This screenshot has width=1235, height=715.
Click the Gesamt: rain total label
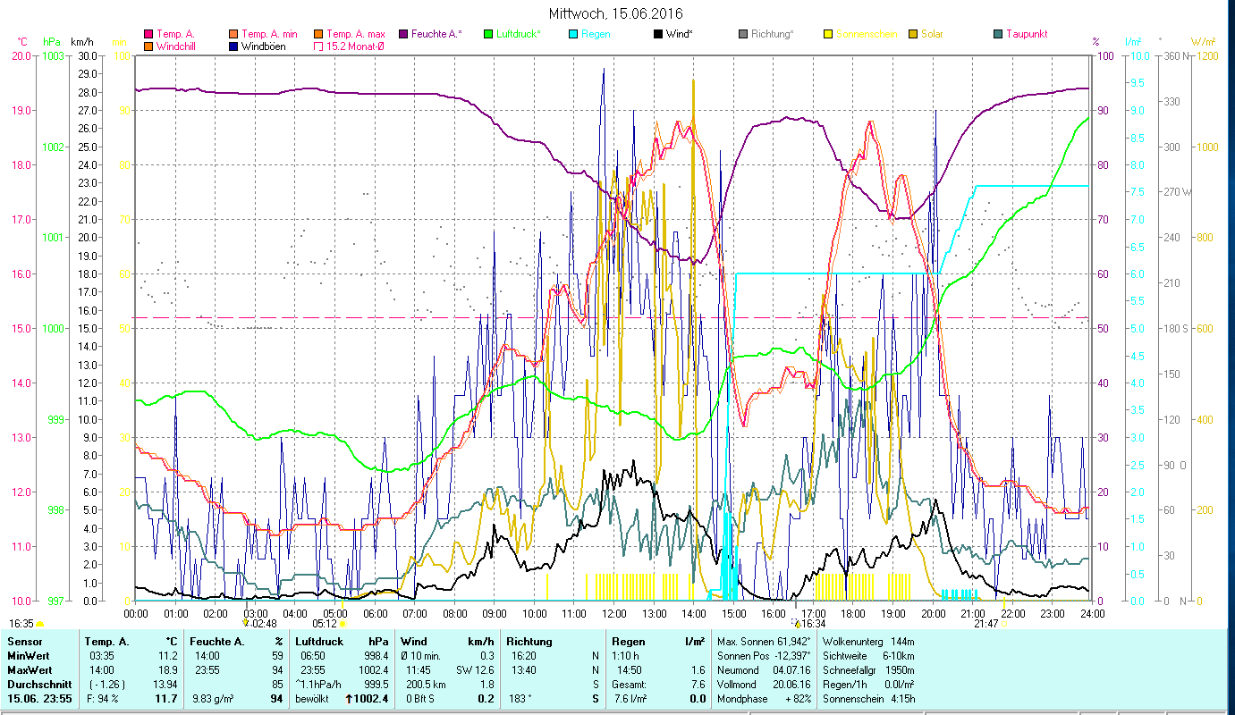(630, 684)
